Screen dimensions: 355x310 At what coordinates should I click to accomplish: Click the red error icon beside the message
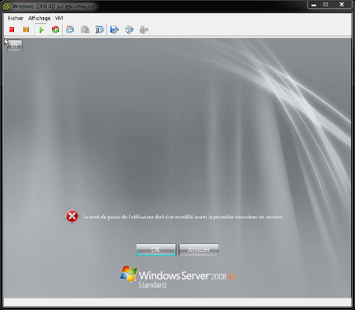72,216
